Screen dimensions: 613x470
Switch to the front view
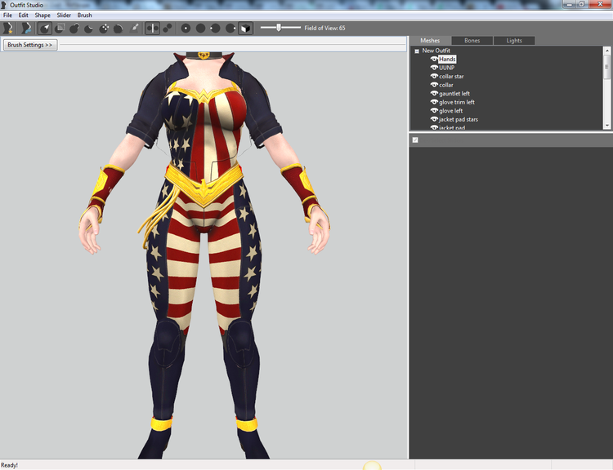[186, 28]
